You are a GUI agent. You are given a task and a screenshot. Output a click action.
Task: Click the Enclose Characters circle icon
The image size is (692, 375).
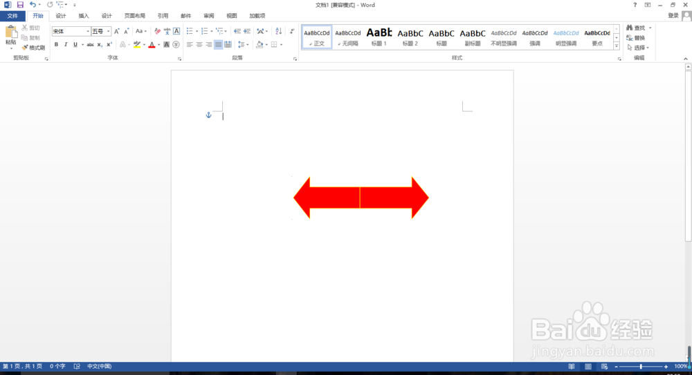[x=176, y=44]
